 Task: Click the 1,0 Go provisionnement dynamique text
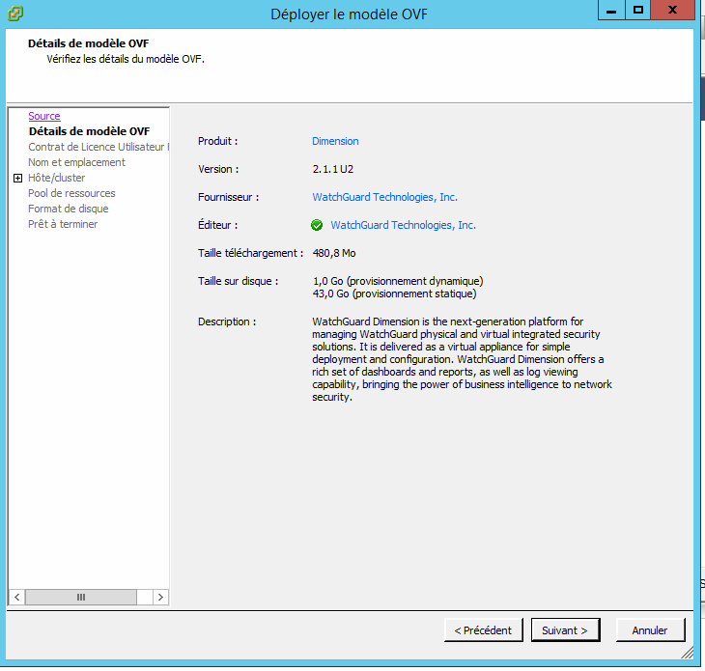(x=398, y=281)
